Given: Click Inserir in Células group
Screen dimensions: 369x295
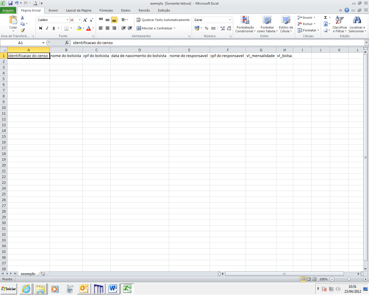Looking at the screenshot, I should (x=306, y=18).
